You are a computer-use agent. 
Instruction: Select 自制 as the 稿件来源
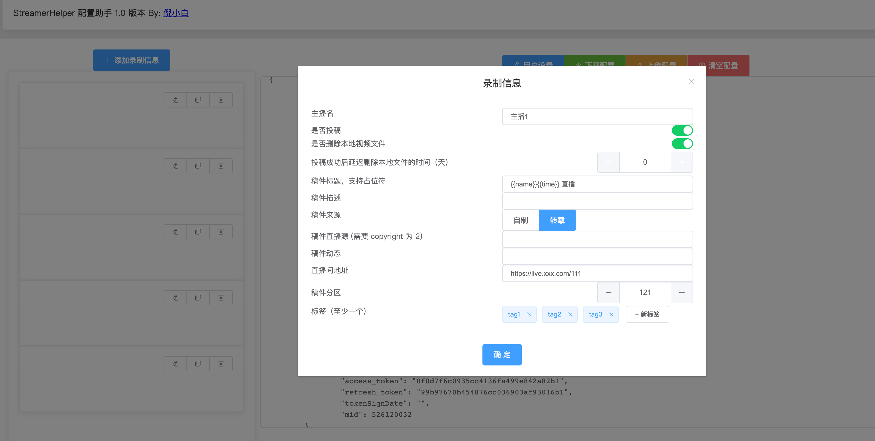click(520, 220)
